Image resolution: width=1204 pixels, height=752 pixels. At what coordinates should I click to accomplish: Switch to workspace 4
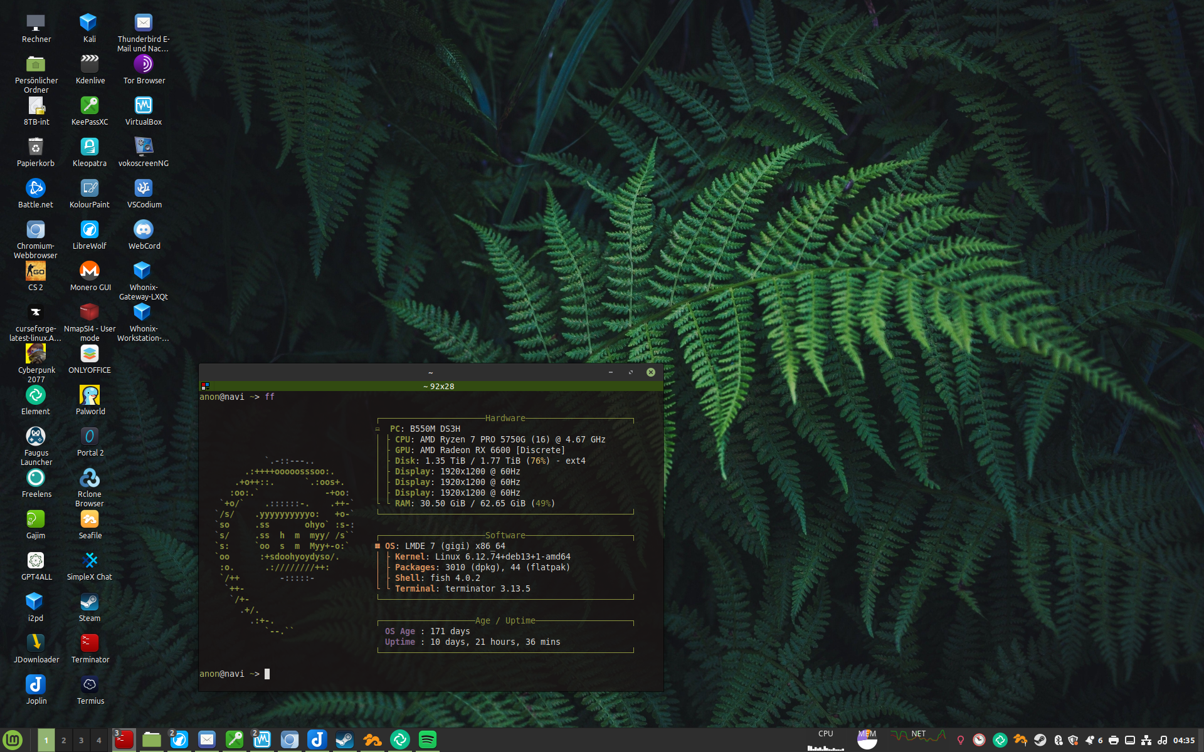click(98, 740)
